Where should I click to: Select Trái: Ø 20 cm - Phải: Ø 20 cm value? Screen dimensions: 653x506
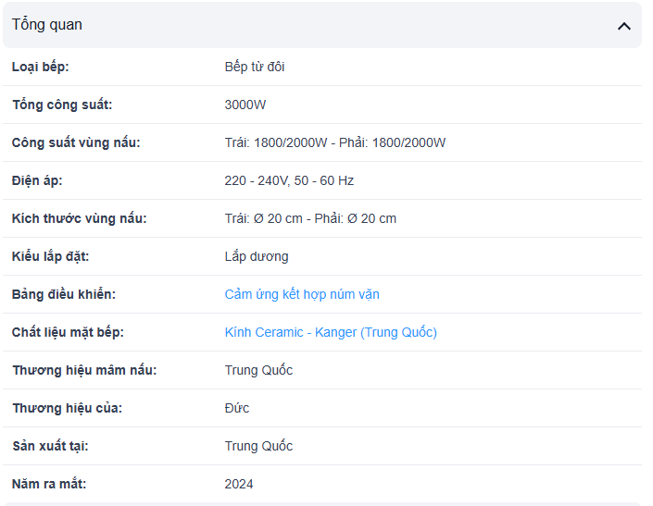(310, 218)
